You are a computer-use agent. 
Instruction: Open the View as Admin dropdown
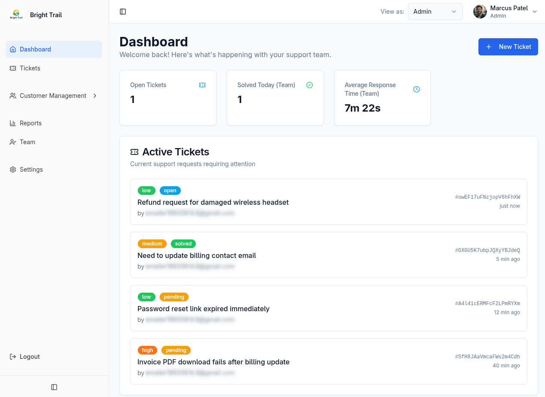pyautogui.click(x=435, y=12)
